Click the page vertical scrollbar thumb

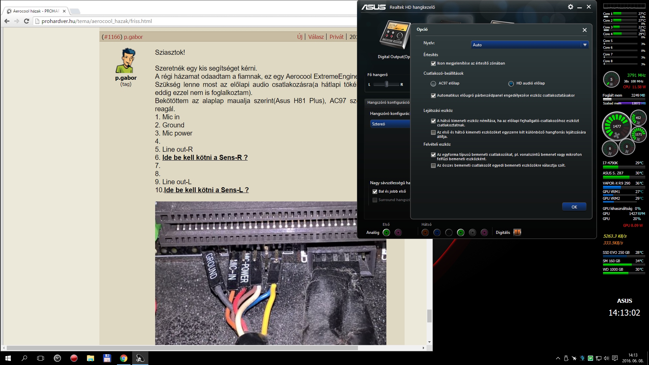pos(429,316)
